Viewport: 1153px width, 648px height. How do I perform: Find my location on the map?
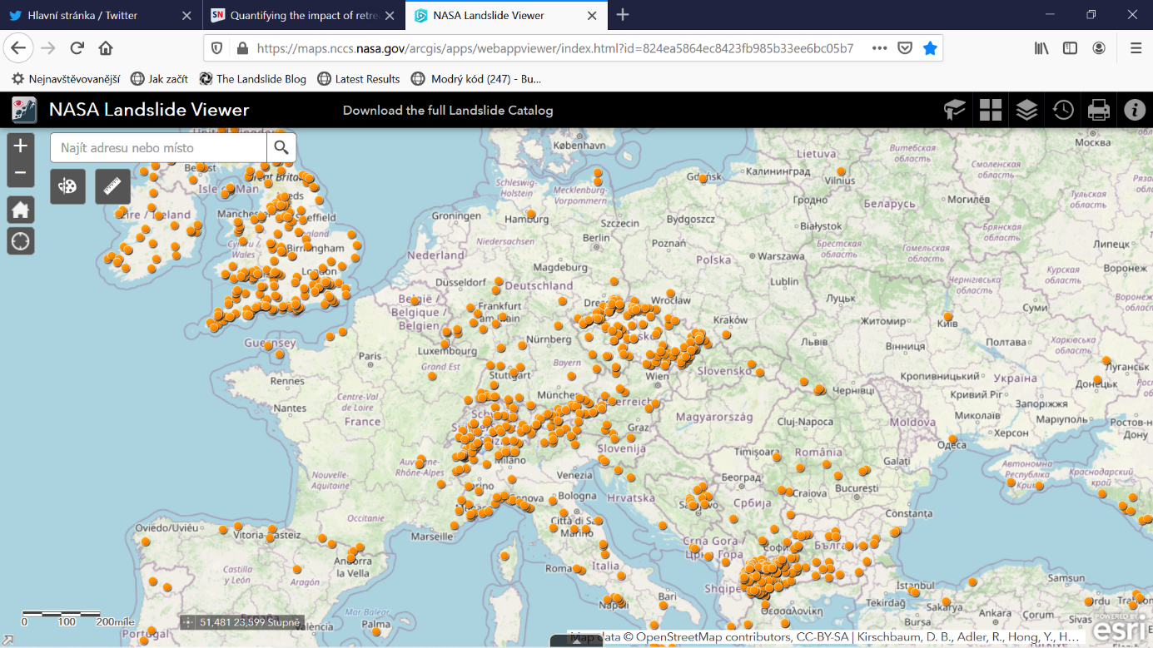21,241
